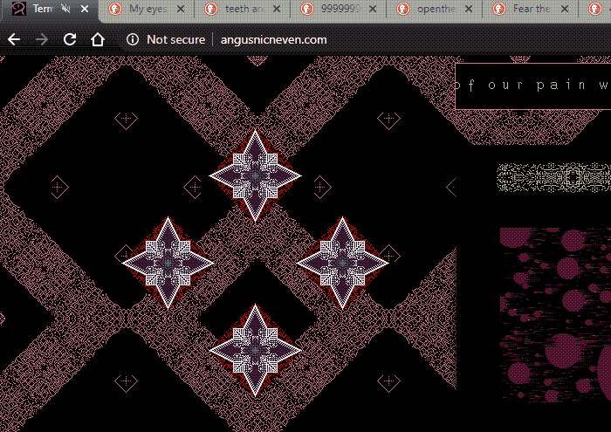Viewport: 611px width, 432px height.
Task: Click the browser forward arrow
Action: coord(41,39)
